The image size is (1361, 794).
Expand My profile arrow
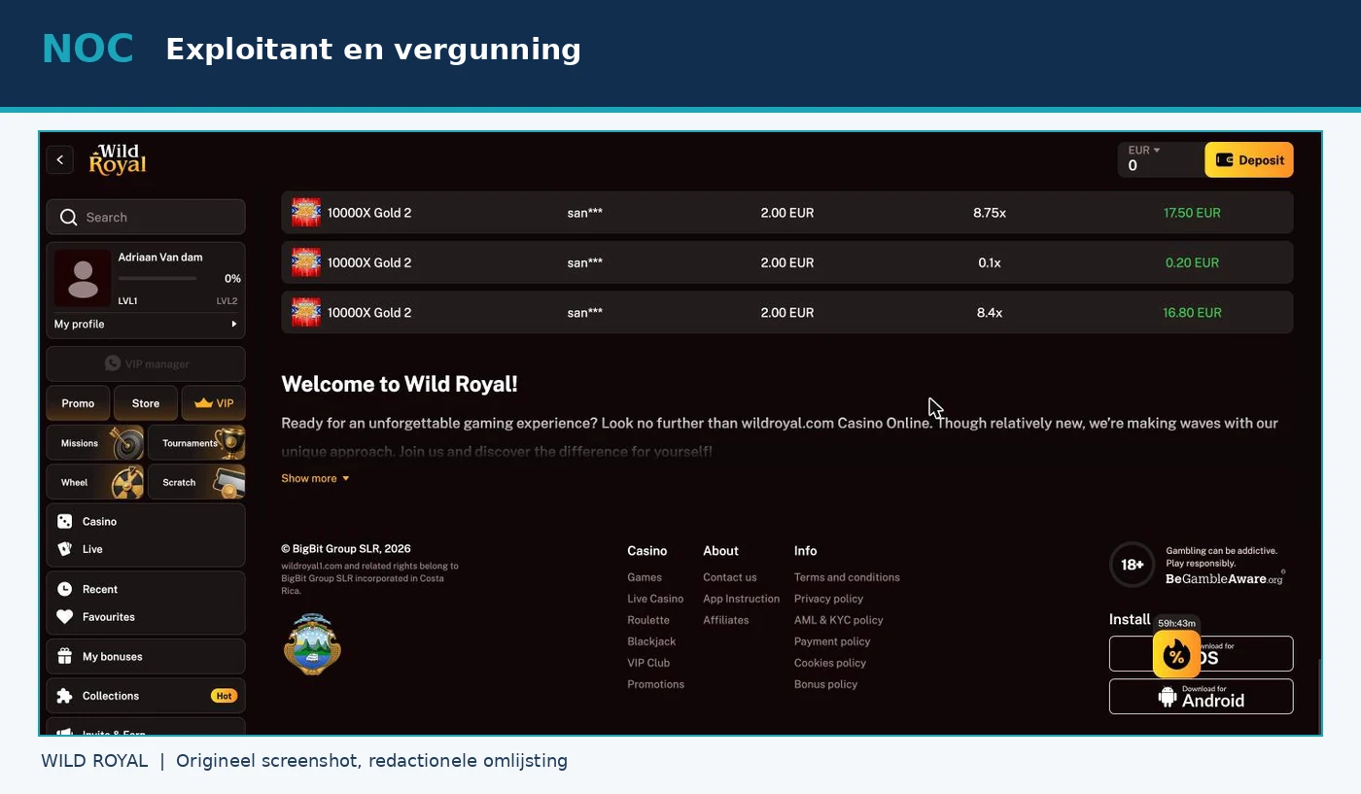(233, 325)
